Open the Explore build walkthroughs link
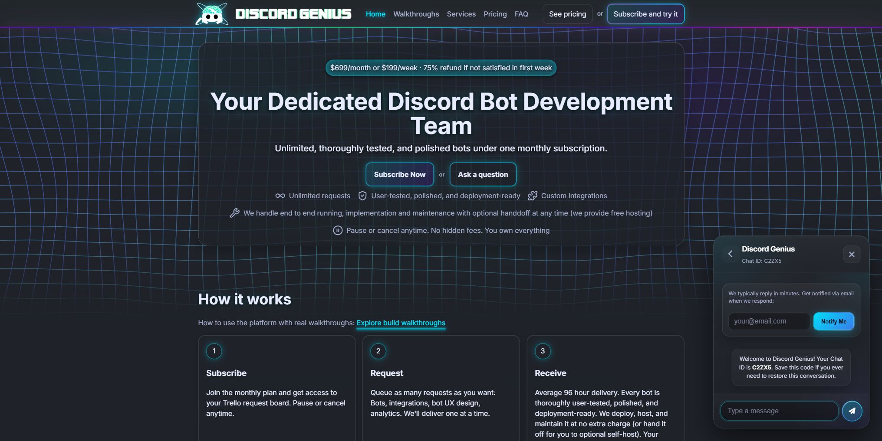The image size is (882, 441). [x=401, y=323]
